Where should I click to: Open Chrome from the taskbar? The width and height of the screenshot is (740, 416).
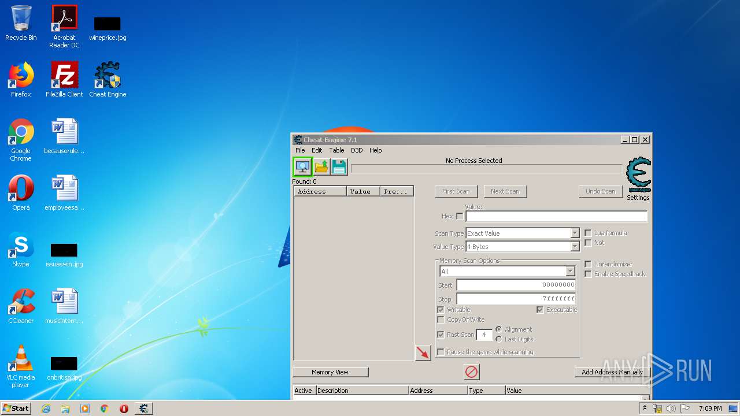coord(105,408)
